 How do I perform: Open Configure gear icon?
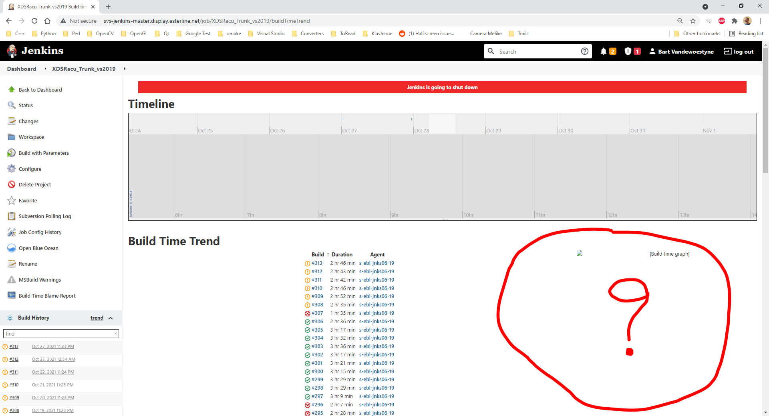click(x=12, y=169)
